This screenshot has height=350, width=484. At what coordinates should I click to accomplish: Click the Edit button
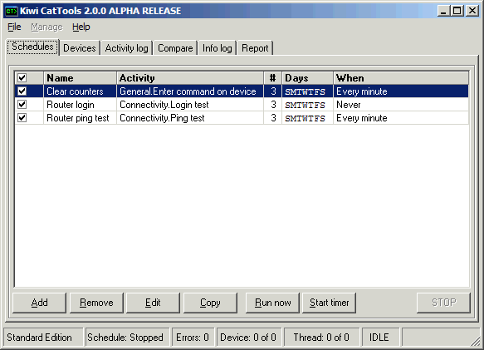coord(153,303)
